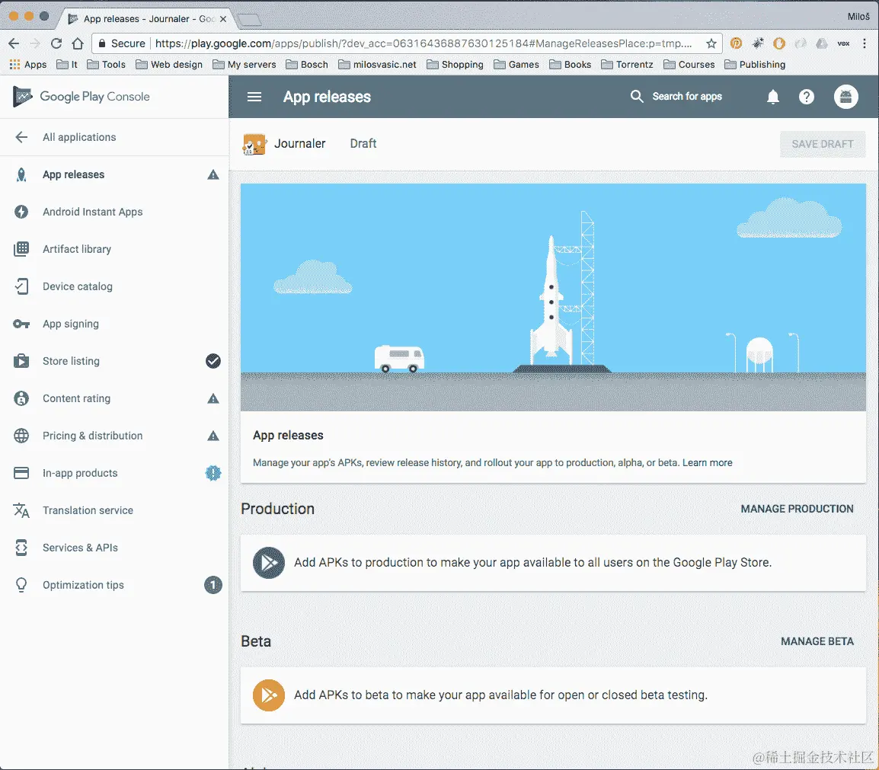Click the warning triangle beside App releases
The image size is (879, 770).
tap(213, 175)
